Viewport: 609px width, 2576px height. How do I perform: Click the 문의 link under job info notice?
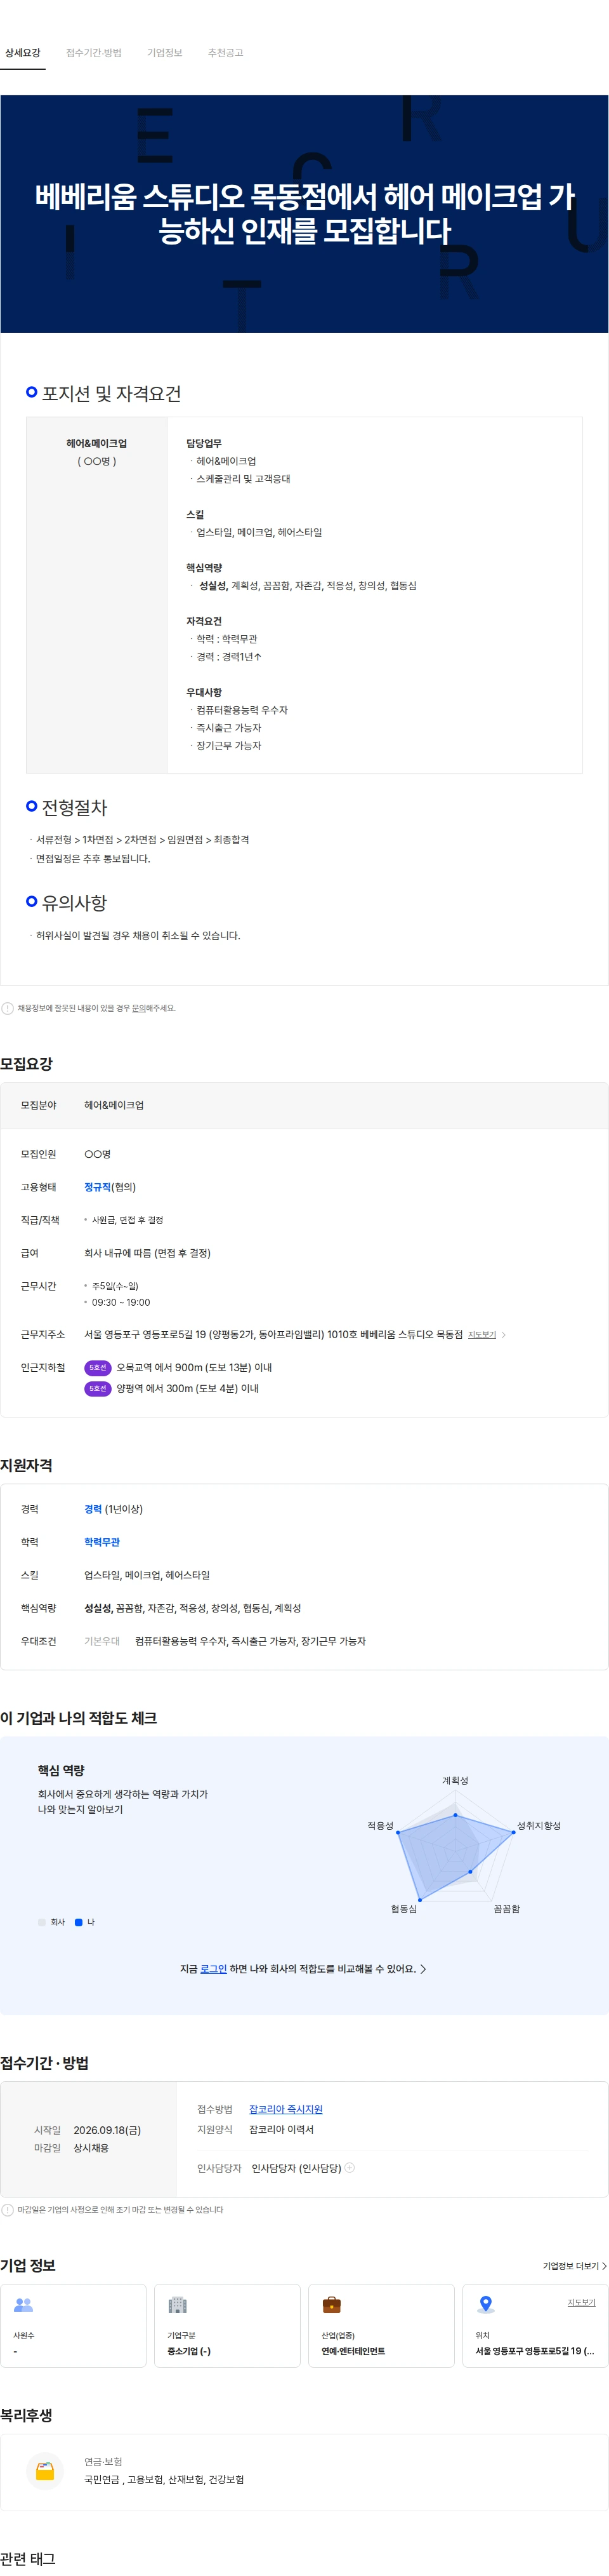point(138,1008)
